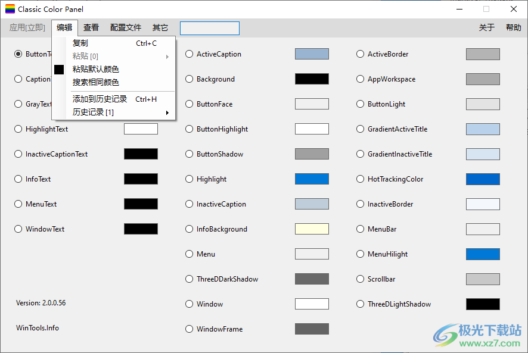
Task: Click the InfoBackground pale yellow swatch
Action: (312, 229)
